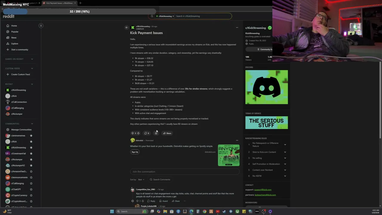Open the post's three-dot options menu

237,27
